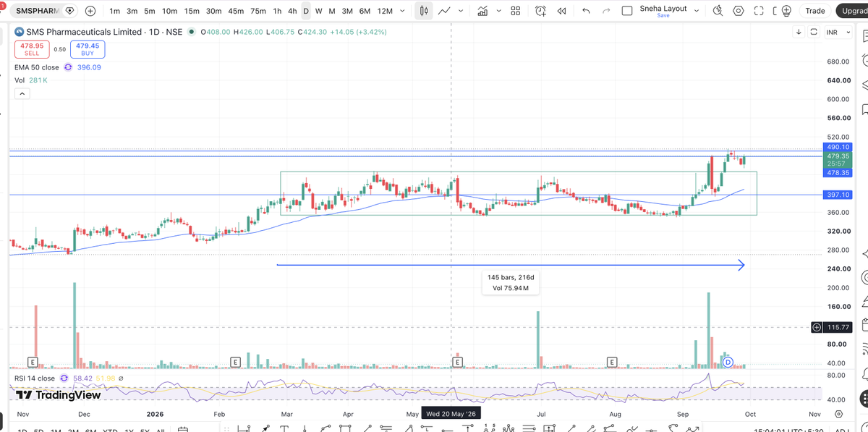
Task: Click the dividend D marker near October
Action: (728, 362)
